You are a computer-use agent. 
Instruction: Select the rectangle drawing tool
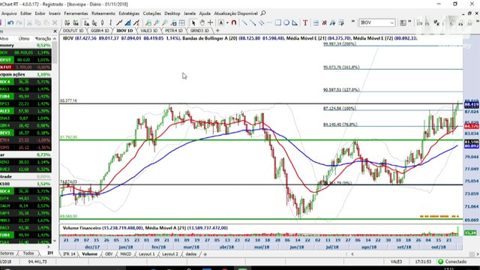point(277,22)
